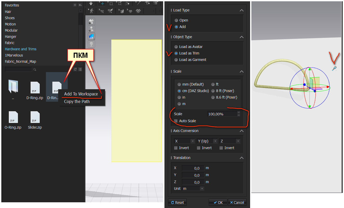Choose Add To Workspace from context menu
The width and height of the screenshot is (344, 208).
click(x=81, y=94)
